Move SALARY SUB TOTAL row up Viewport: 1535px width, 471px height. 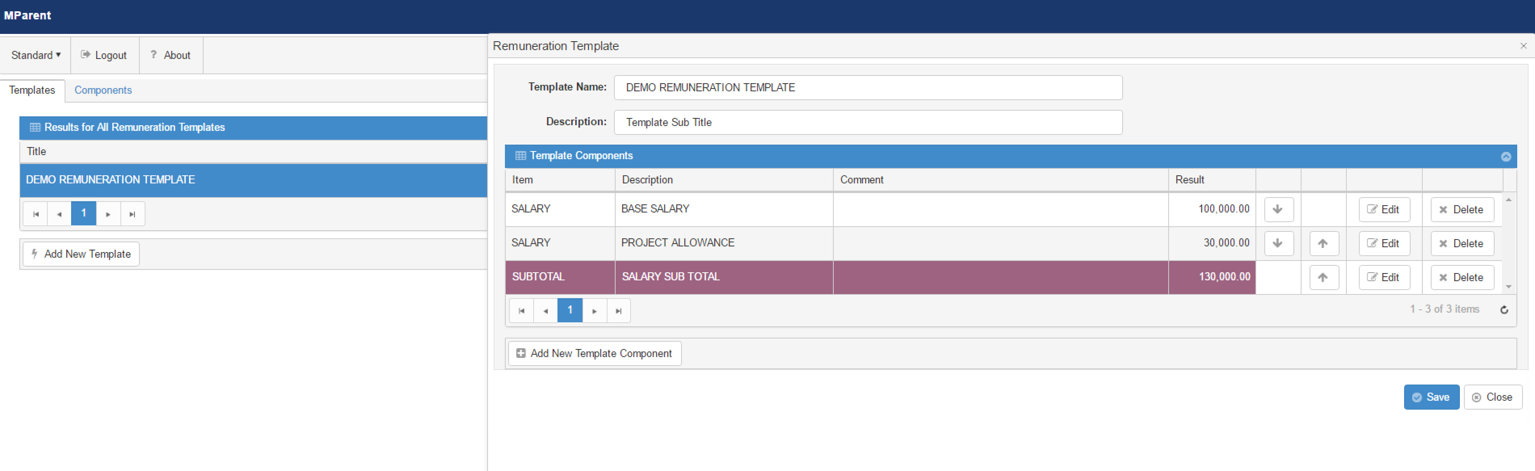click(x=1323, y=277)
